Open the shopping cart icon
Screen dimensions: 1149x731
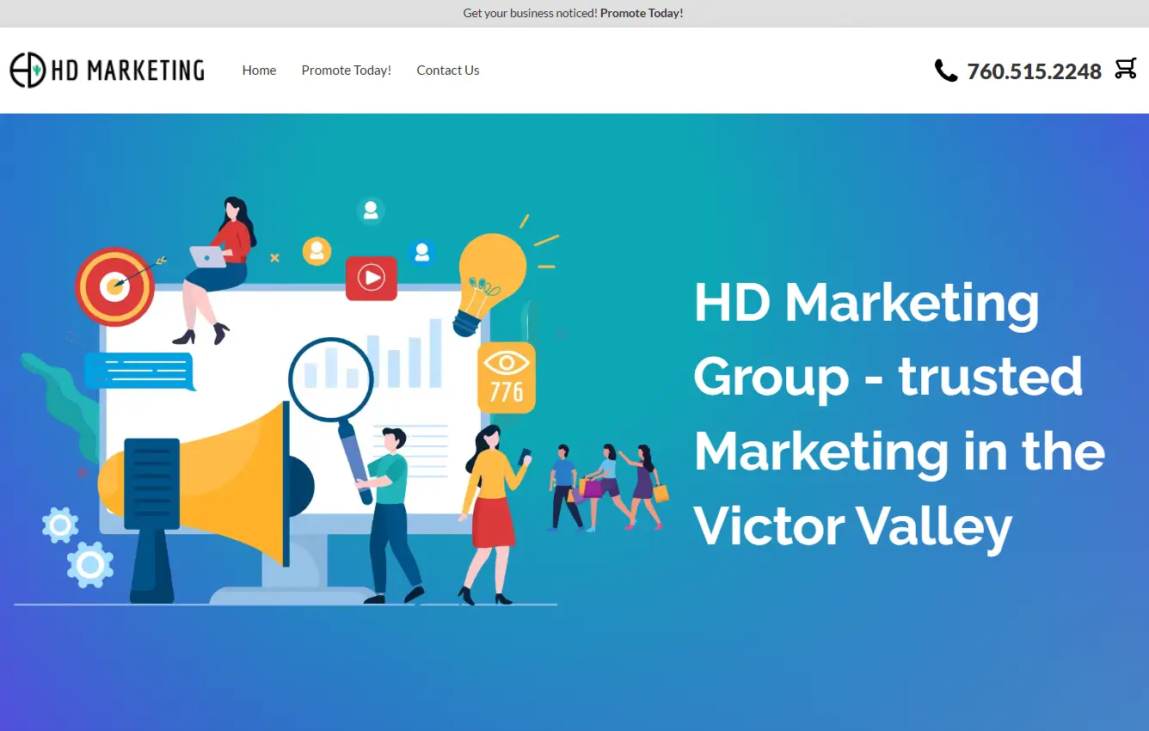pos(1126,68)
